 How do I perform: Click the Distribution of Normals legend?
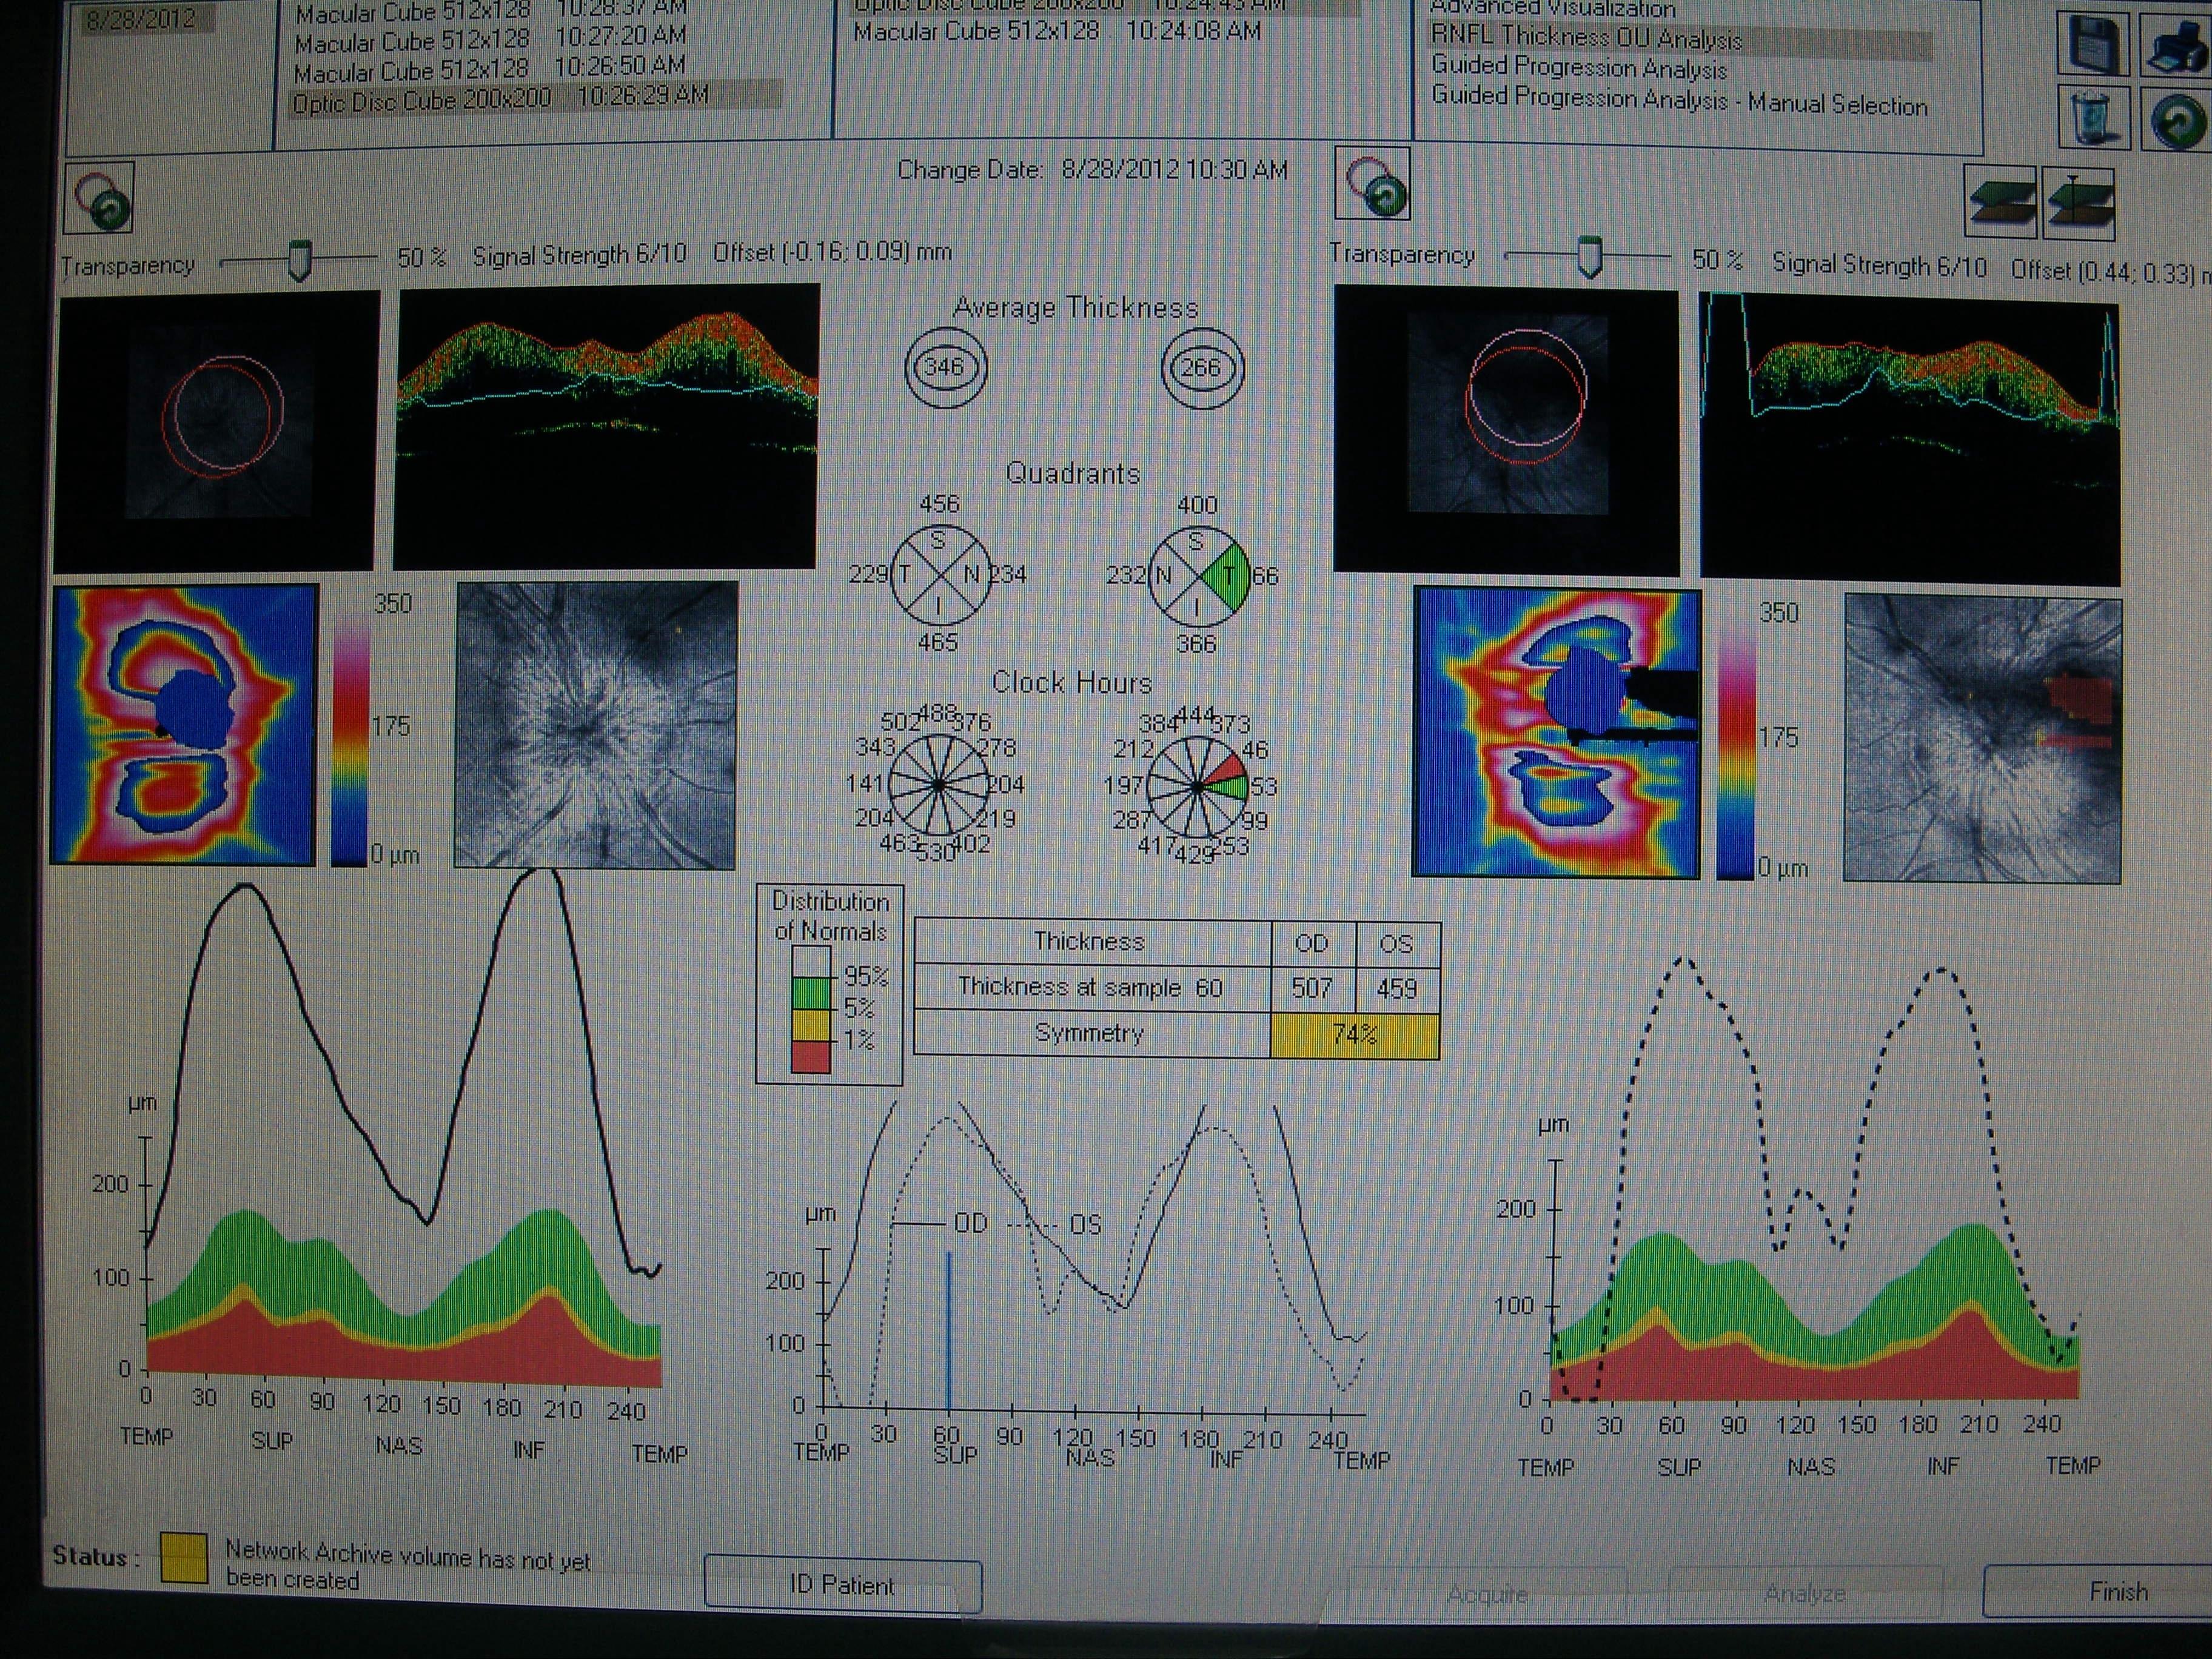point(830,984)
